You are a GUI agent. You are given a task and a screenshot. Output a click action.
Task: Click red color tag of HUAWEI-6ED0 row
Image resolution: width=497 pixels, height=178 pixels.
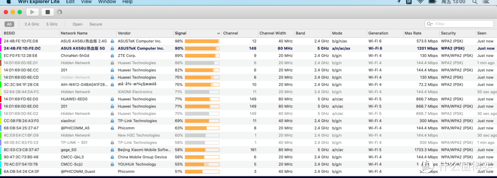click(1, 99)
